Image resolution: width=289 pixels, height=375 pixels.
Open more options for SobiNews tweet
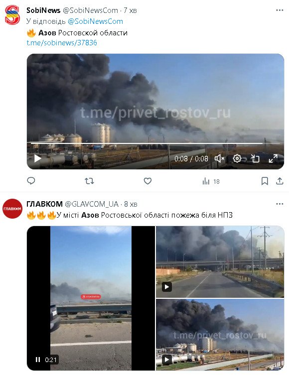pos(280,10)
